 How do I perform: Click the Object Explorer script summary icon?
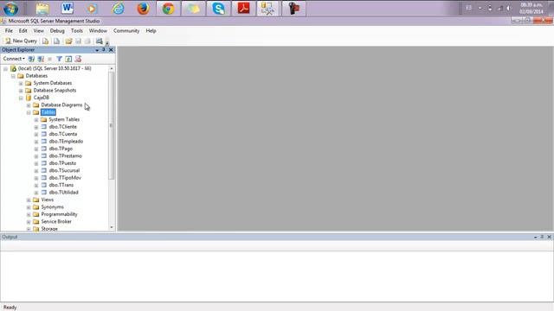pyautogui.click(x=78, y=59)
